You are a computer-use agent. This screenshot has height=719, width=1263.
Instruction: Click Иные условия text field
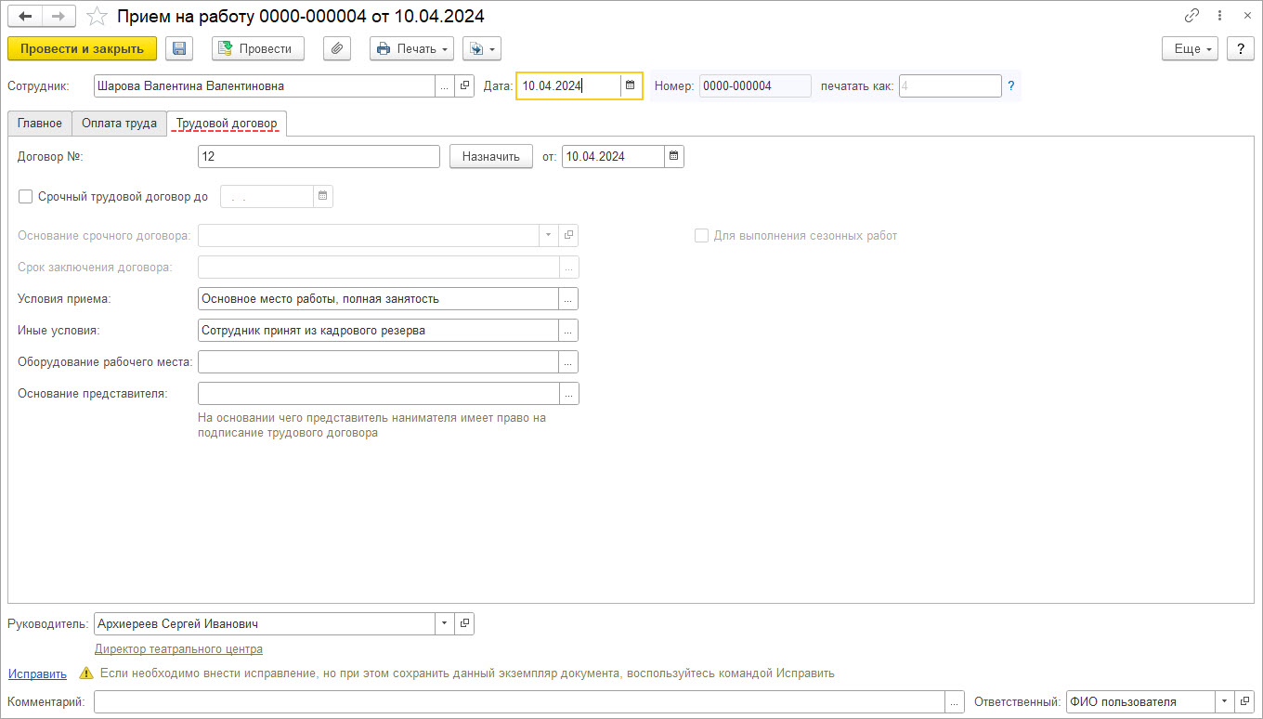[x=378, y=331]
